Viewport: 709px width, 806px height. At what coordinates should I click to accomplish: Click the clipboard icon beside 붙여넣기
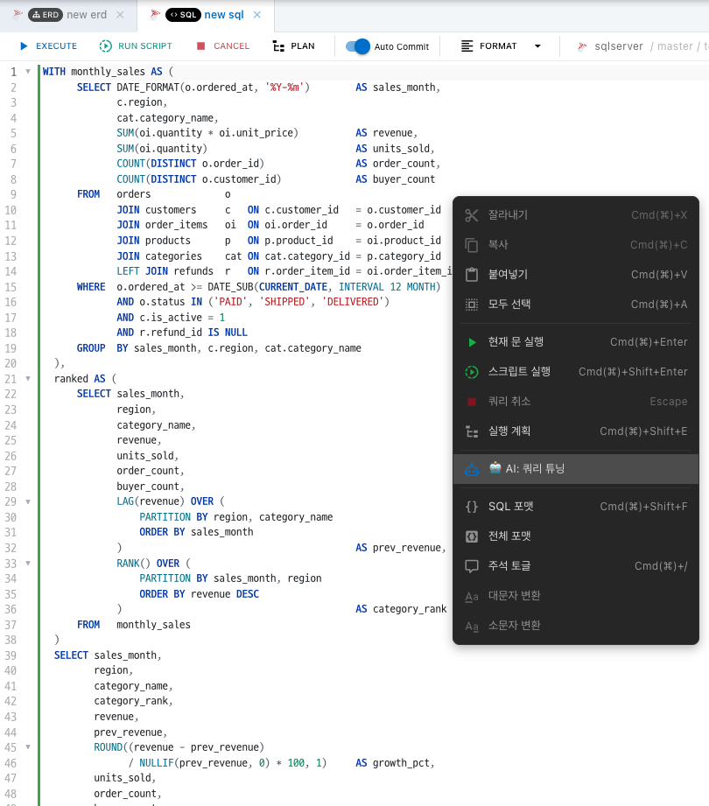(472, 275)
